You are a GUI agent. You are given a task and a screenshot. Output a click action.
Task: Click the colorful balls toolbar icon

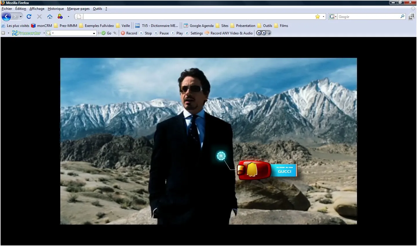click(60, 16)
